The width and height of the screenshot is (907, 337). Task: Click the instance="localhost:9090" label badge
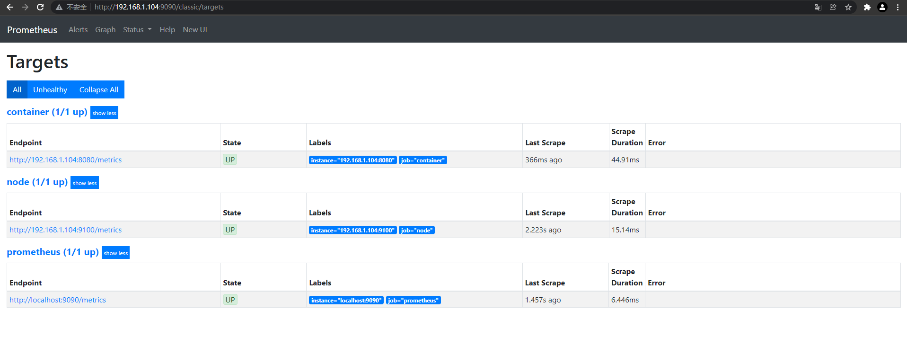(x=346, y=300)
